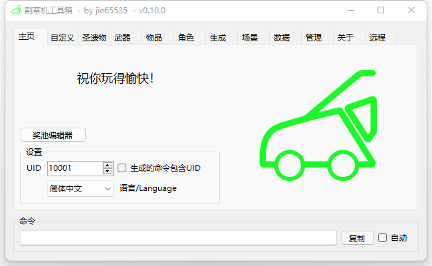Screen dimensions: 432x266
Task: Open the 数据 tab
Action: pyautogui.click(x=281, y=38)
